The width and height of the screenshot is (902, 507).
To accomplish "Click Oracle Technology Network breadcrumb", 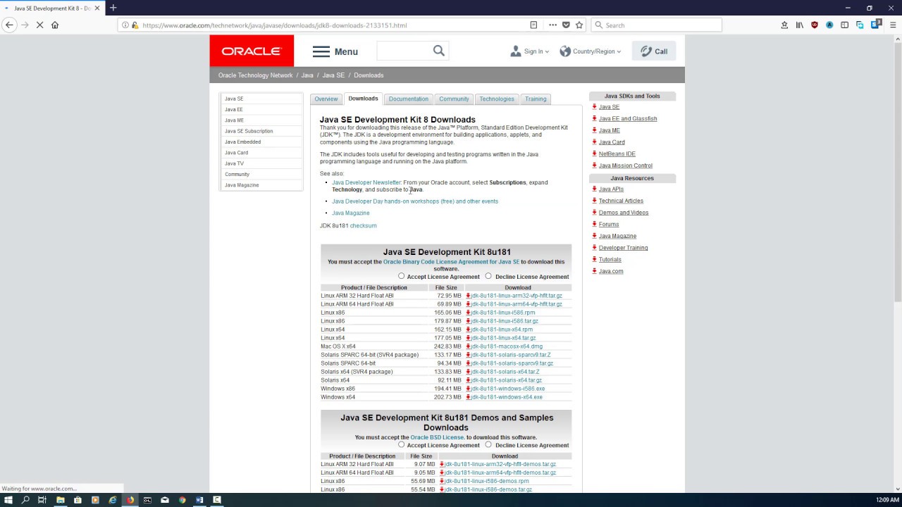I will click(x=255, y=75).
